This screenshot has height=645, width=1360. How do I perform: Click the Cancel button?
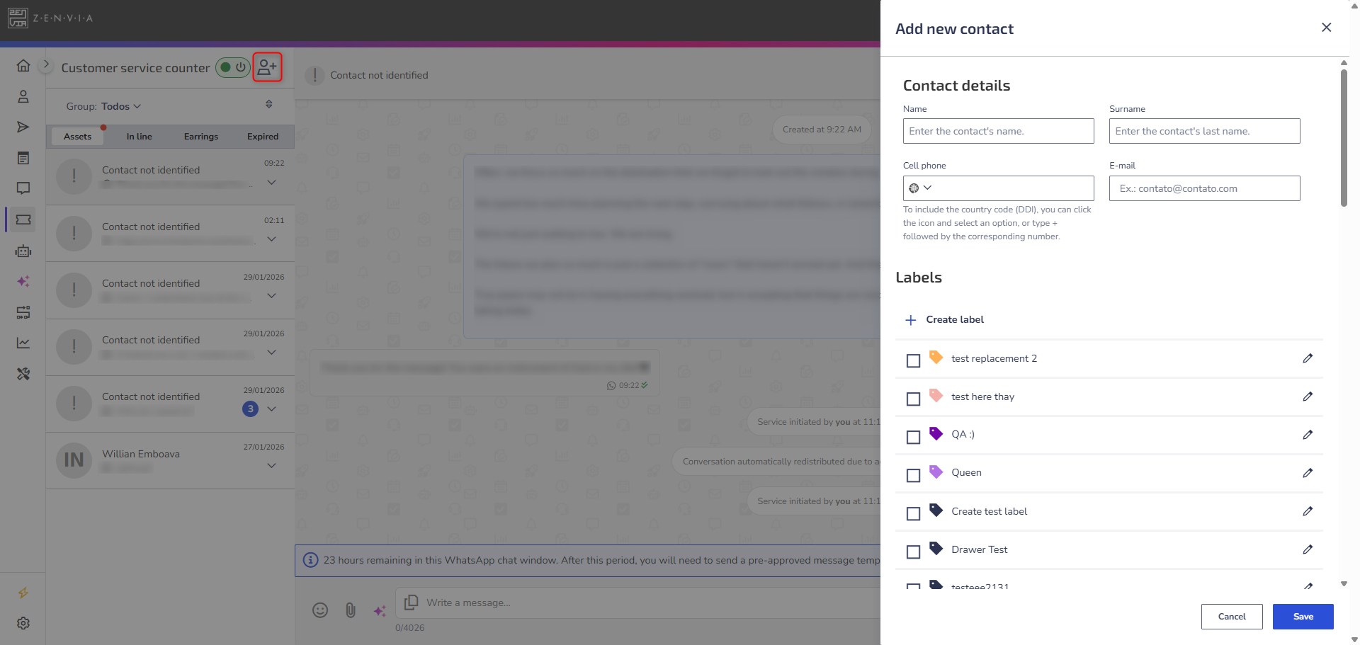click(1232, 617)
